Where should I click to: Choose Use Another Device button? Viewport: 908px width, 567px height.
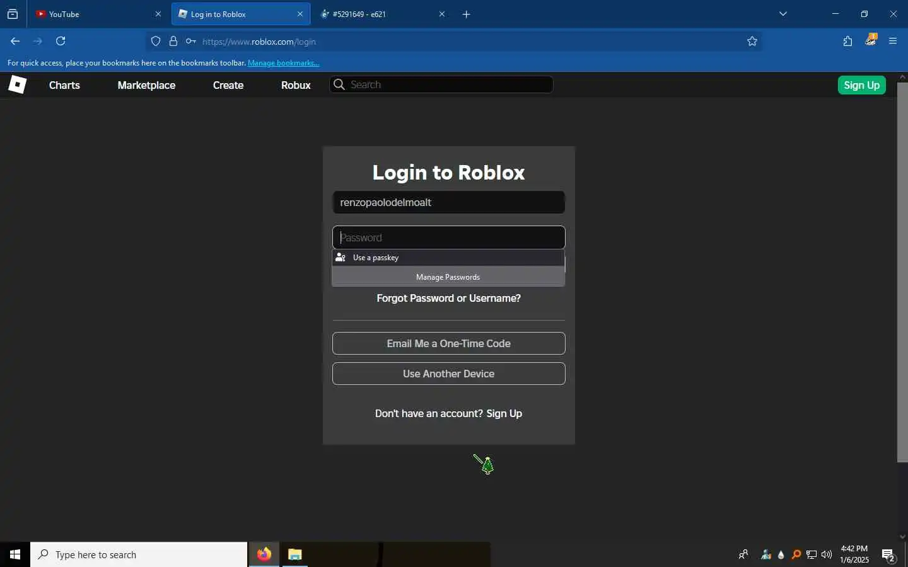click(x=449, y=374)
